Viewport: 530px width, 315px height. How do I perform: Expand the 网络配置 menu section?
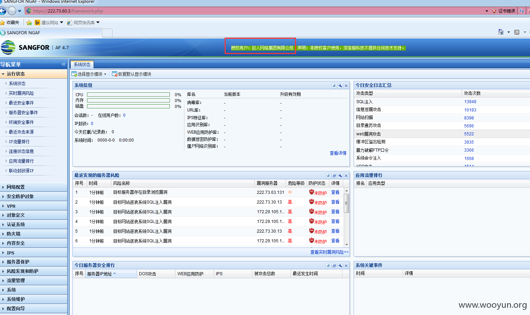pyautogui.click(x=34, y=187)
